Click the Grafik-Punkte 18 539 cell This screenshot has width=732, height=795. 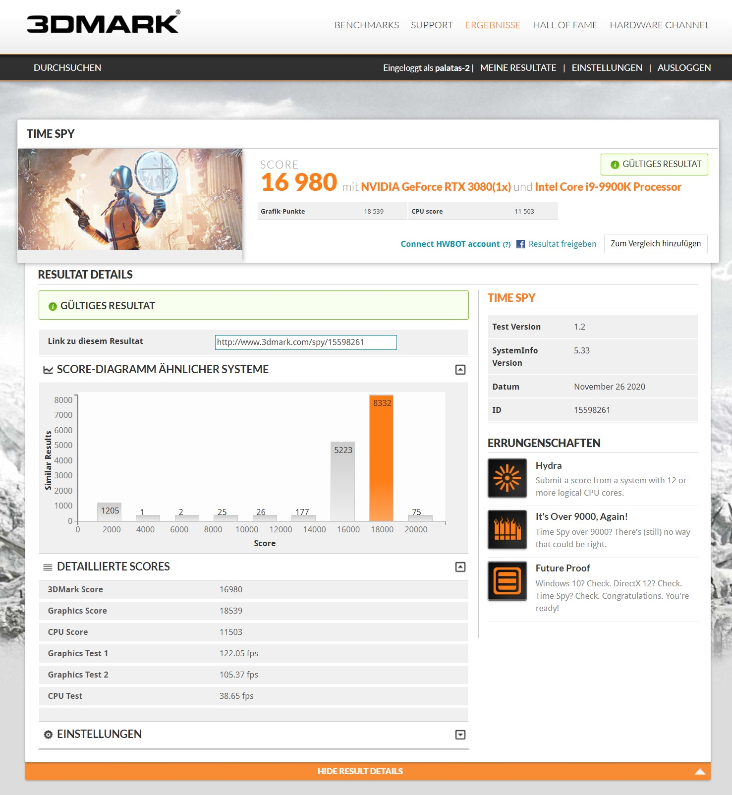tap(333, 211)
